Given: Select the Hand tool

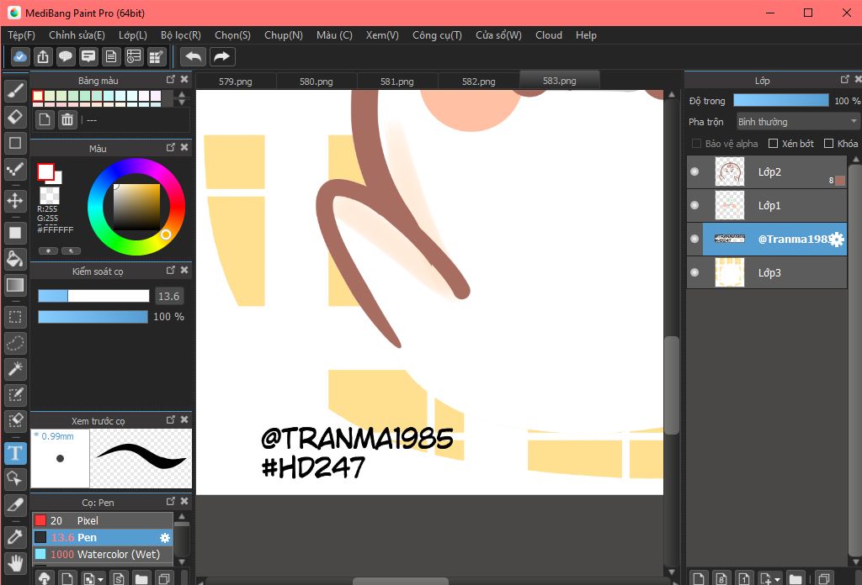Looking at the screenshot, I should coord(15,563).
